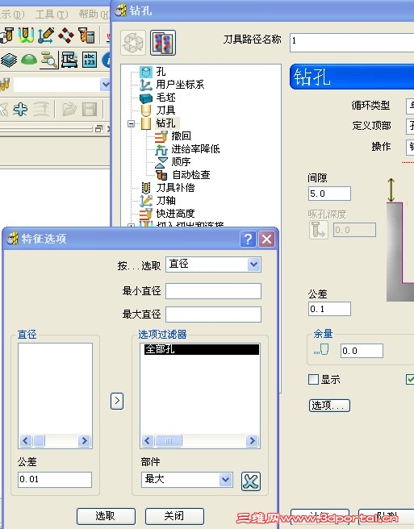This screenshot has width=414, height=529.
Task: Select 刀具补偿 in the tree
Action: (x=175, y=188)
